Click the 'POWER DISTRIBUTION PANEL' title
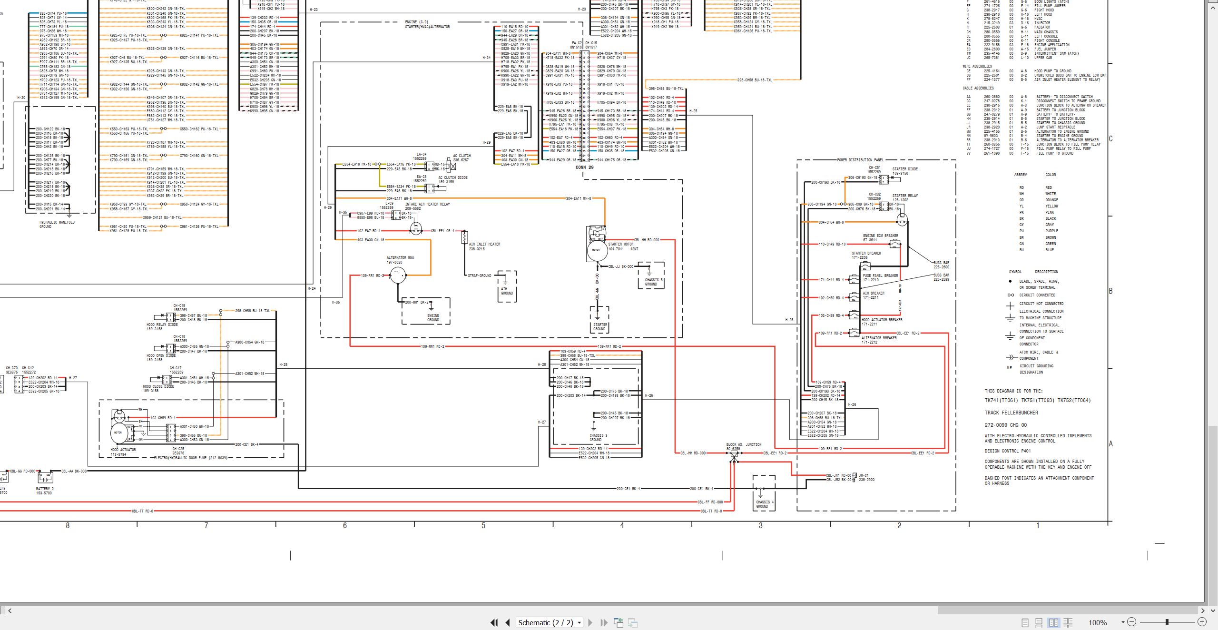Screen dimensions: 1218x630 pos(860,160)
